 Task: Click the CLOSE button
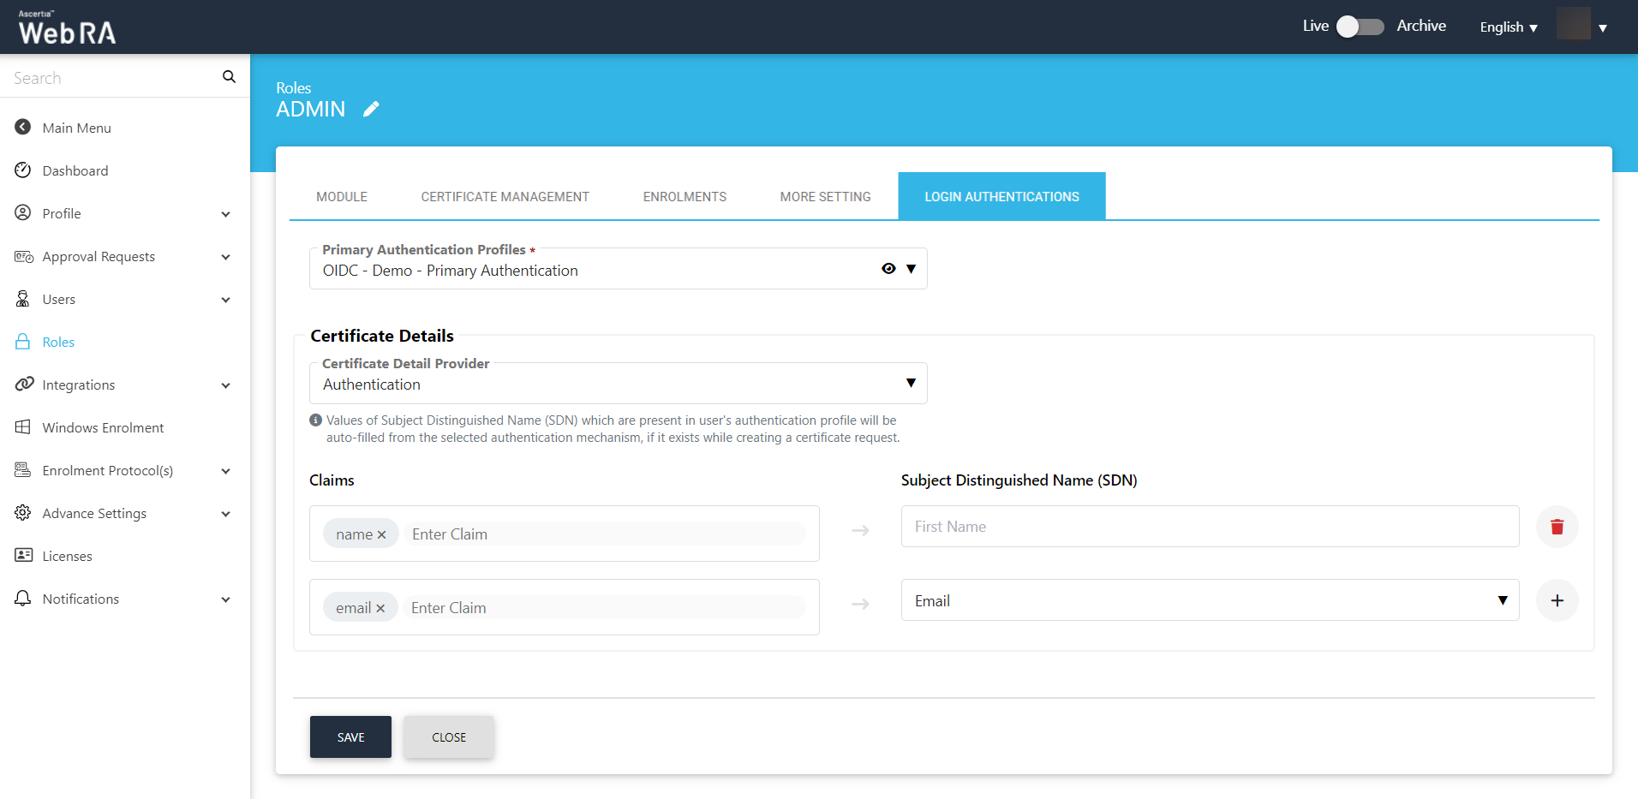point(449,736)
